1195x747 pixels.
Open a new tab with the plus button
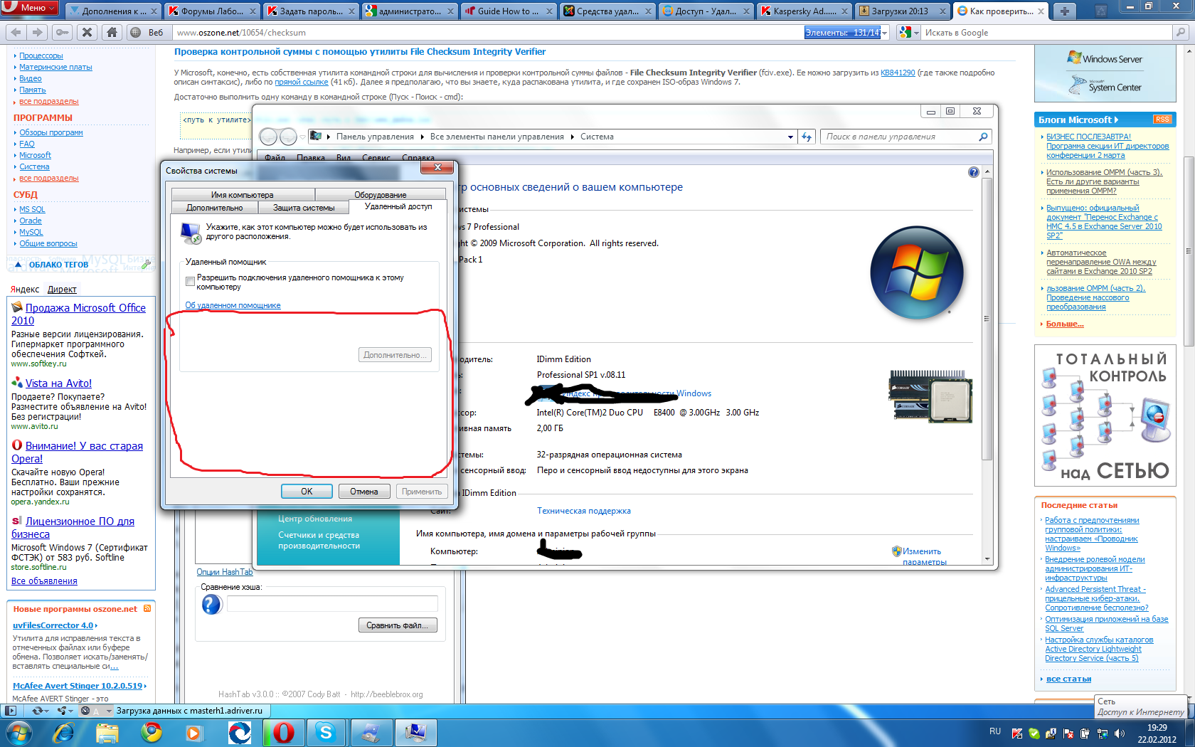pyautogui.click(x=1064, y=11)
